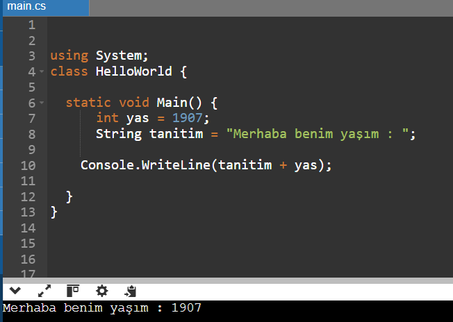
Task: Click the 'HelloWorld' class name
Action: [134, 71]
